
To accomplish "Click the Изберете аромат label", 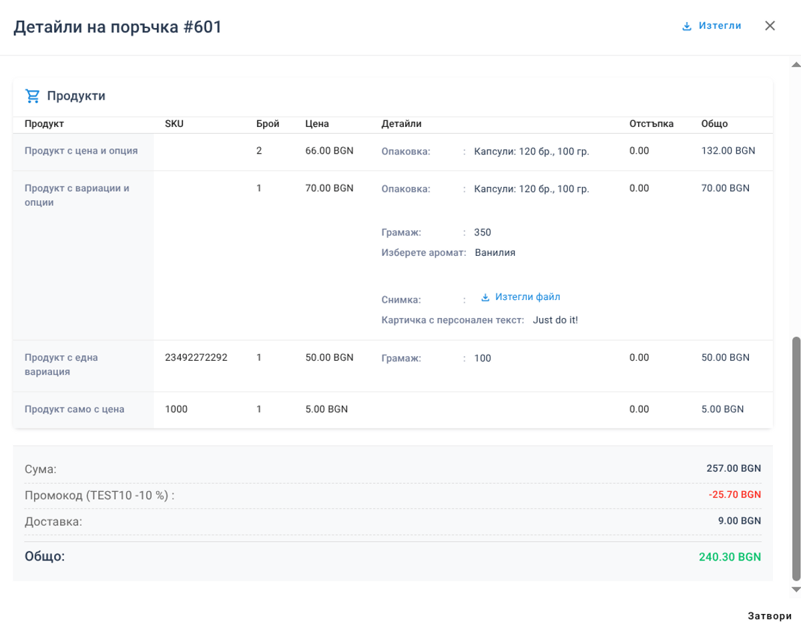I will (x=423, y=253).
